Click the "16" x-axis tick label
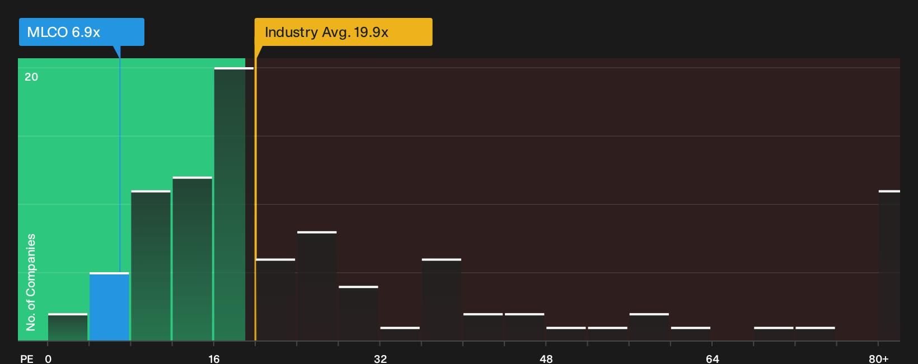This screenshot has width=918, height=364. [x=214, y=358]
